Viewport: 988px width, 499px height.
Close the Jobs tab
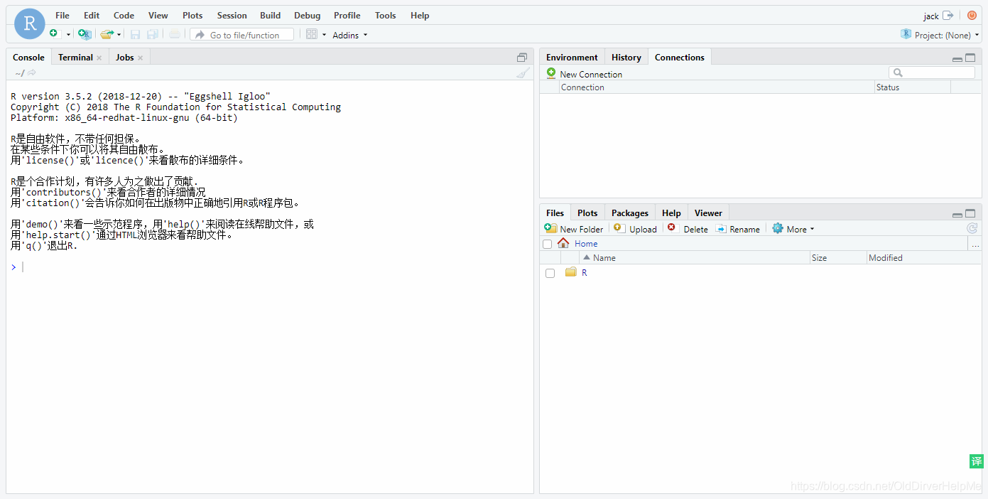coord(140,58)
